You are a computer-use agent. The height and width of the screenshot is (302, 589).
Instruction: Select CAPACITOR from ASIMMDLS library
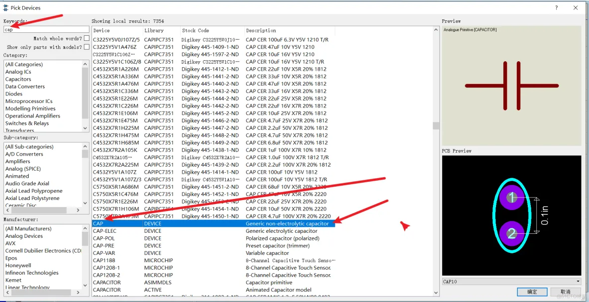213,283
